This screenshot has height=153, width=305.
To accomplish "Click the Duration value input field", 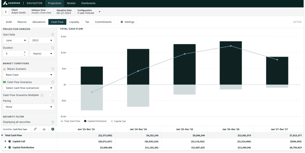I will click(x=12, y=53).
